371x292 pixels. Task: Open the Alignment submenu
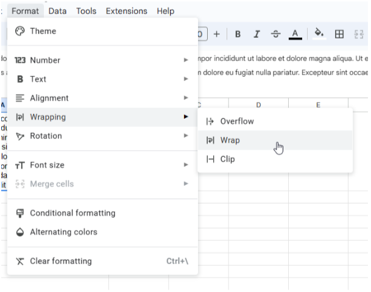click(x=103, y=98)
